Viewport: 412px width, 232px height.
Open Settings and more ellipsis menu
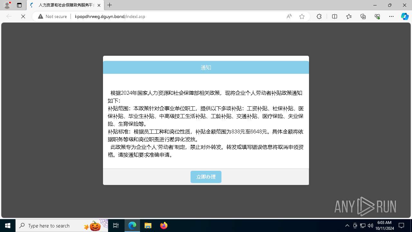(x=391, y=16)
